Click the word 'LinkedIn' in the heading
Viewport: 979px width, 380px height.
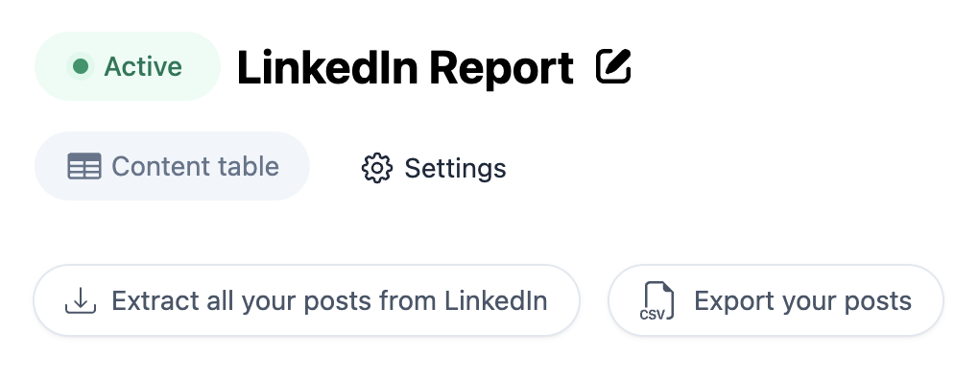pos(327,67)
